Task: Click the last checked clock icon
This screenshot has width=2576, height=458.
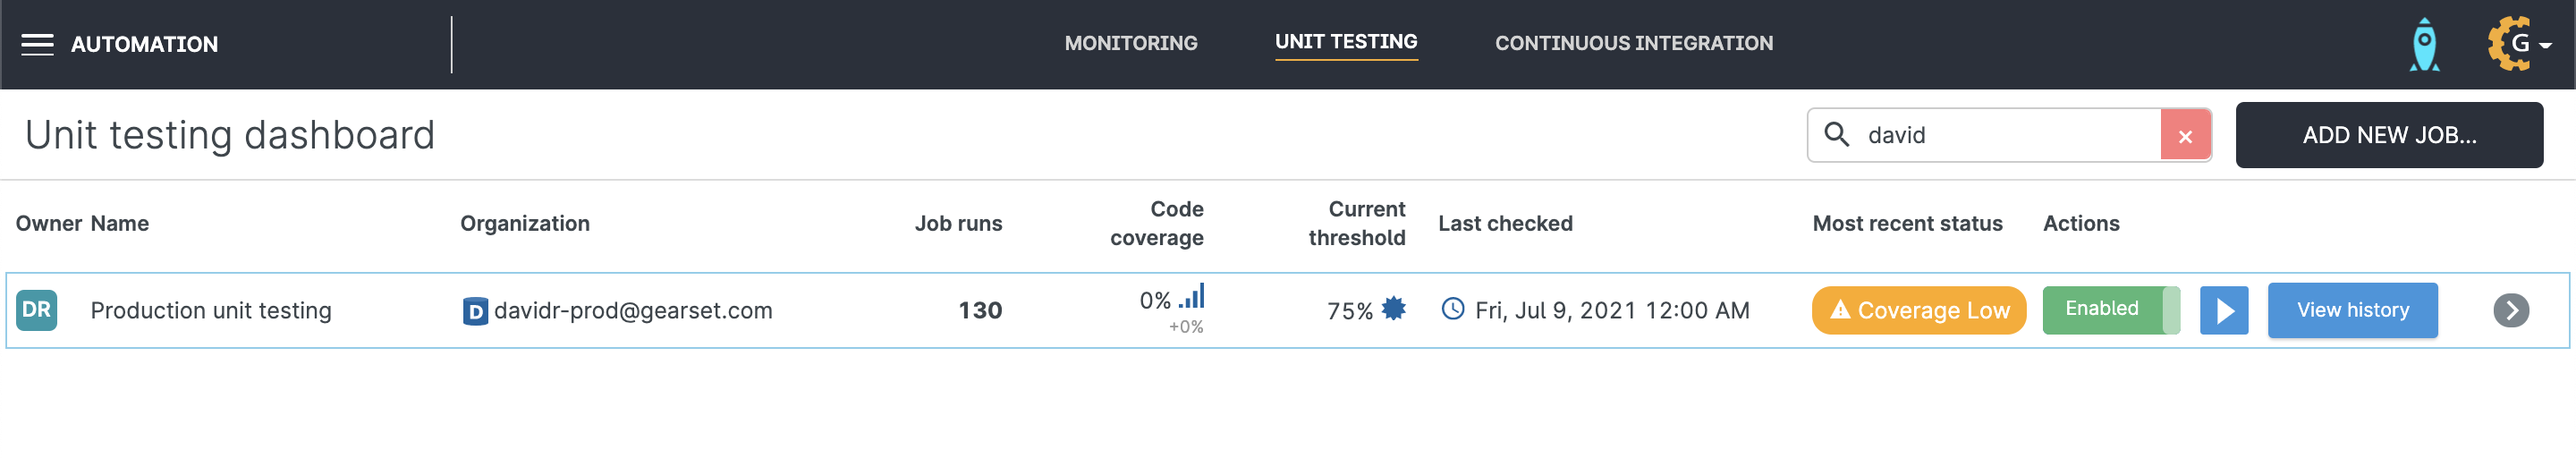Action: tap(1452, 309)
